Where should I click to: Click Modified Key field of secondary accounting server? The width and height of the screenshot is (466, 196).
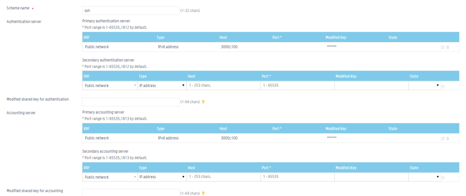tap(371, 177)
